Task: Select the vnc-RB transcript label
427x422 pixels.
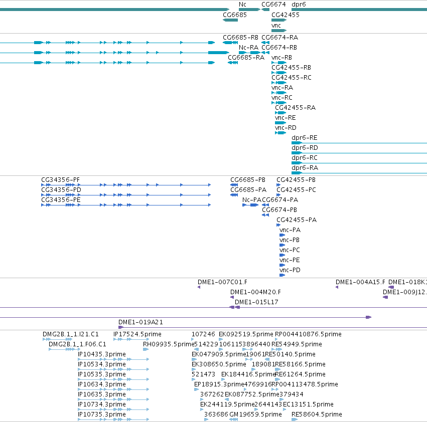Action: [x=281, y=58]
